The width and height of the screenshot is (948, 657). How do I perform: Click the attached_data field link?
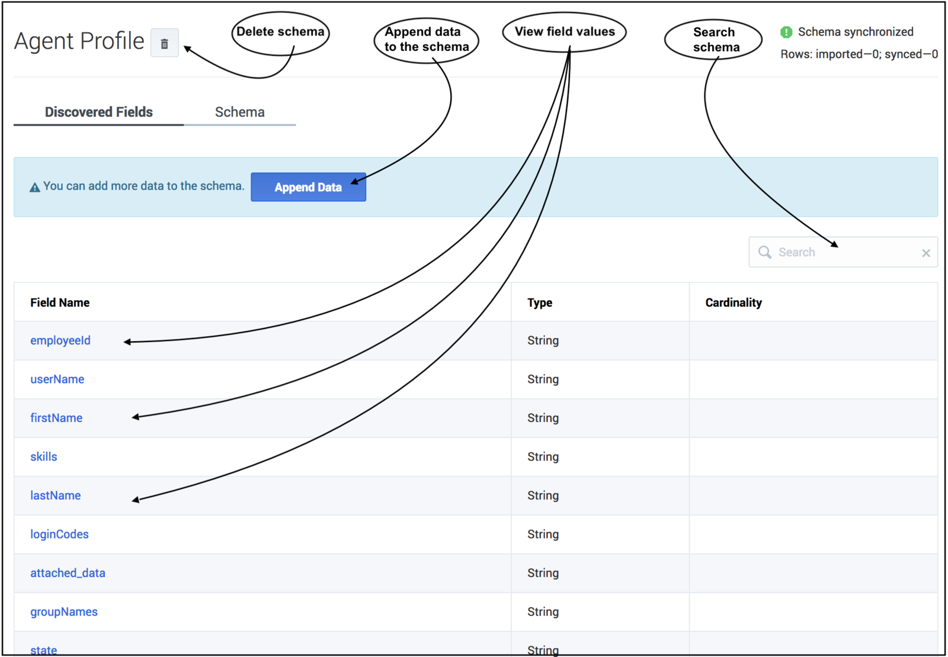68,573
